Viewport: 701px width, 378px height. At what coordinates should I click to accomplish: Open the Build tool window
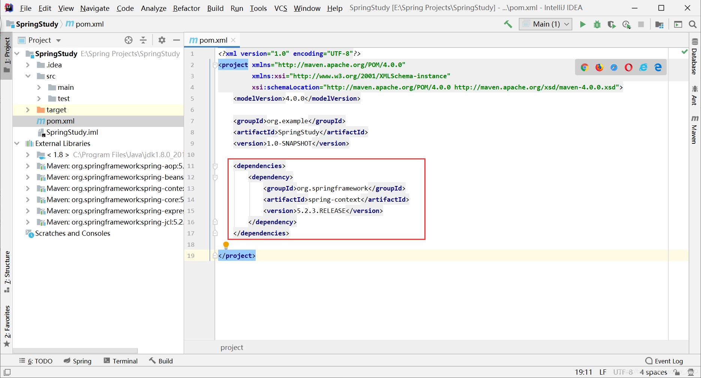point(161,361)
